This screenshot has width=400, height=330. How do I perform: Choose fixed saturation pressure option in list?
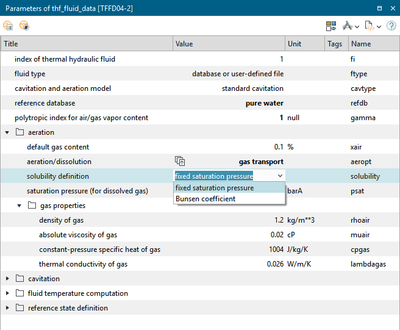(214, 188)
